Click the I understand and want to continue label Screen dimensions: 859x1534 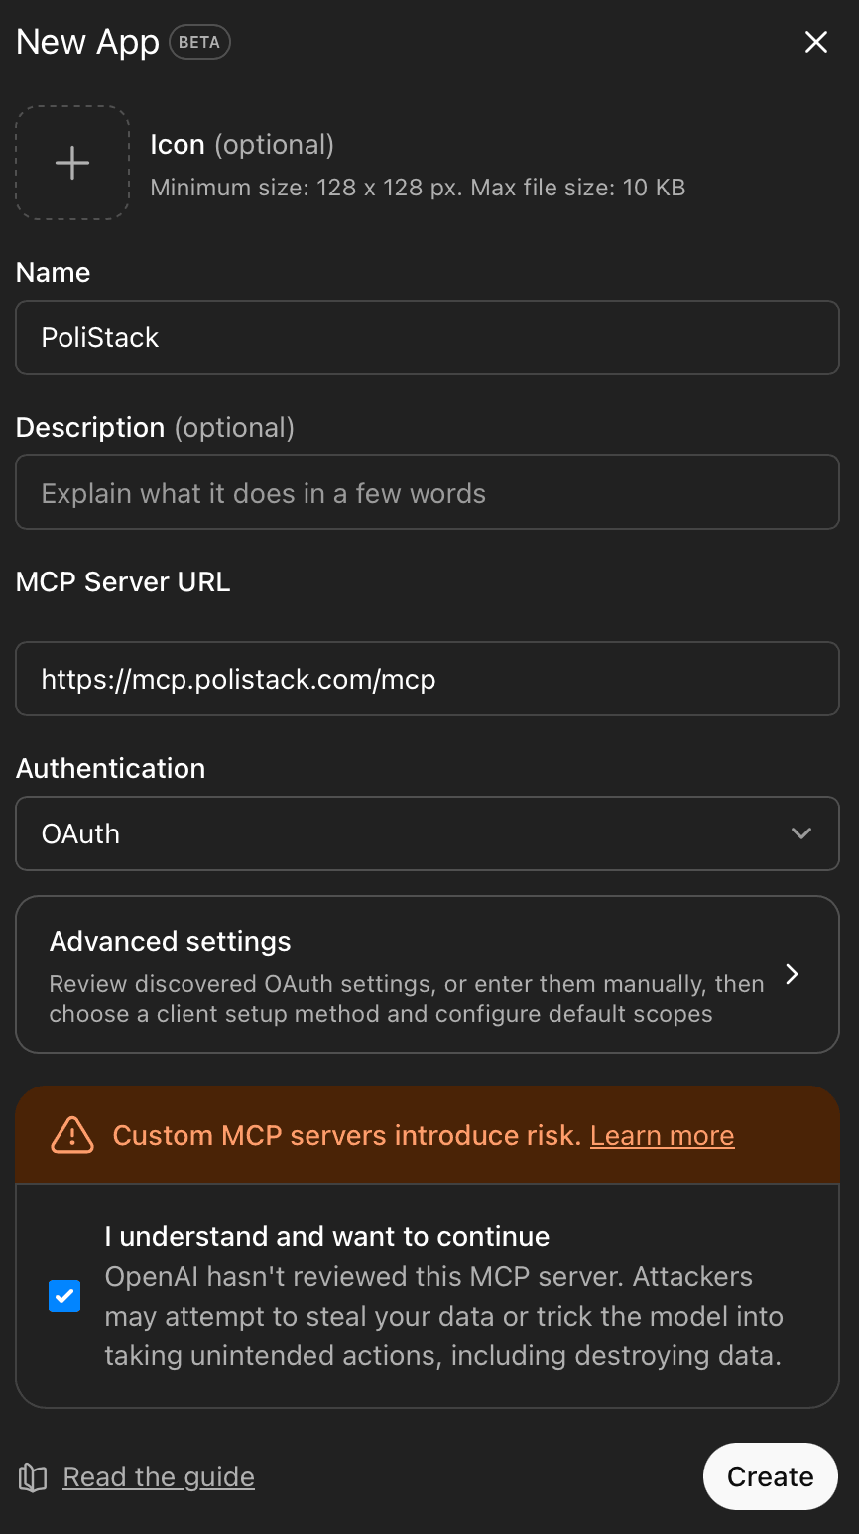tap(326, 1236)
